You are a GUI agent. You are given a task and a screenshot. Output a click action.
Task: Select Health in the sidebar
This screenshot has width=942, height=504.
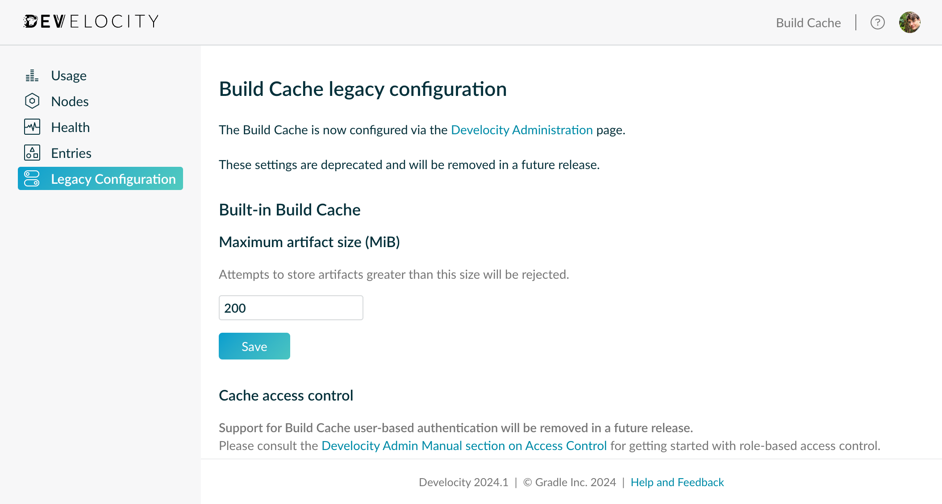[100, 127]
